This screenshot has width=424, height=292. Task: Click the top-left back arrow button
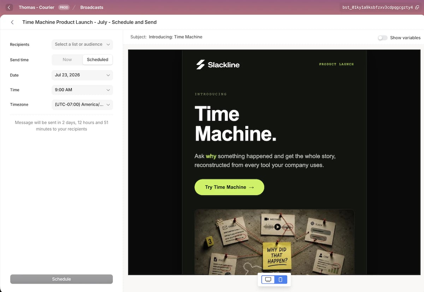coord(9,7)
